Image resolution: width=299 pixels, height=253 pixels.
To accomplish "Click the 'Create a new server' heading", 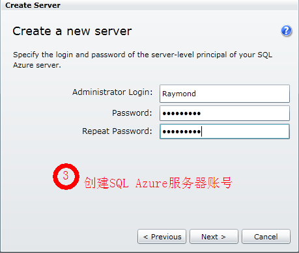I will pyautogui.click(x=72, y=31).
